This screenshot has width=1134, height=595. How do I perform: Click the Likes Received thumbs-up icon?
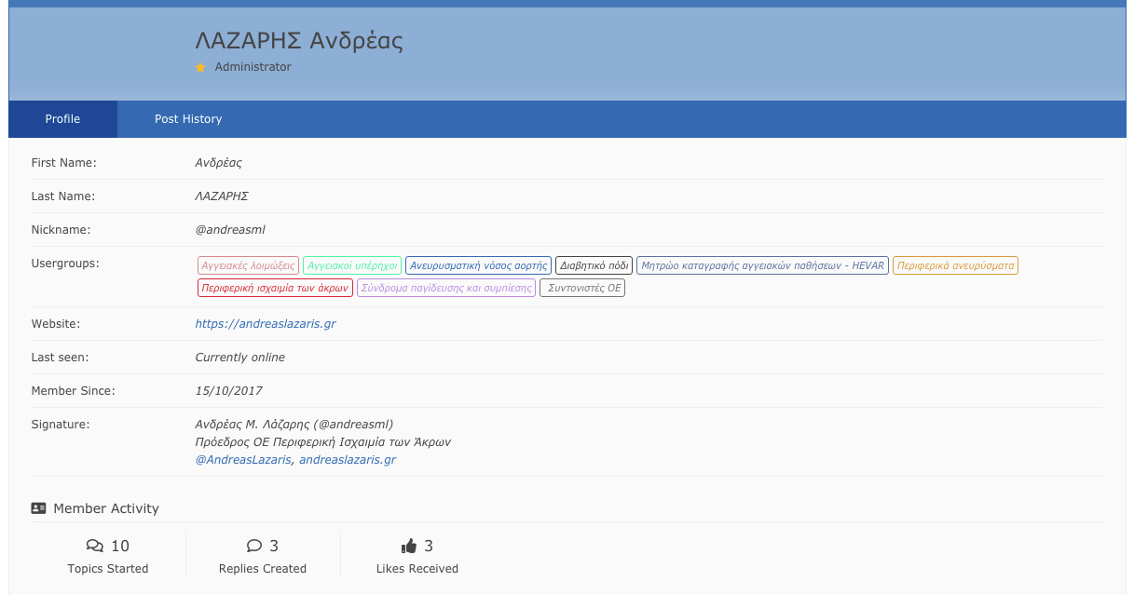coord(408,546)
